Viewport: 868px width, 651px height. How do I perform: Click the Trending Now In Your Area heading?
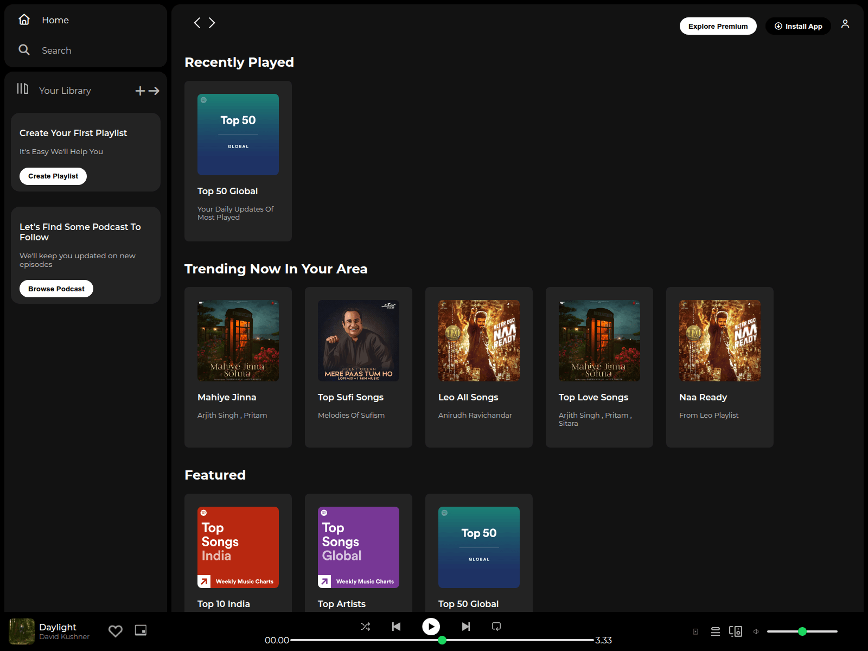point(276,269)
